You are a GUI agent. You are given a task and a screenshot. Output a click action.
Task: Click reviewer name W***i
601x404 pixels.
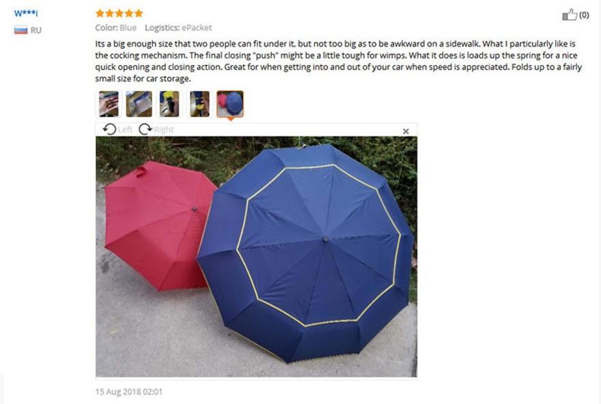[x=26, y=14]
